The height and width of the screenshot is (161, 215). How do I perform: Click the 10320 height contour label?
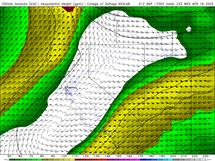pos(145,18)
